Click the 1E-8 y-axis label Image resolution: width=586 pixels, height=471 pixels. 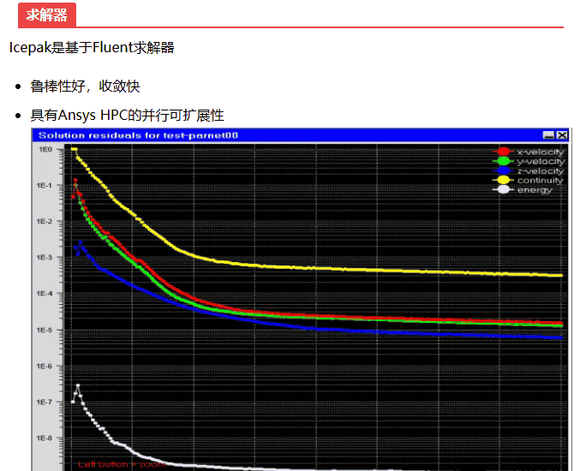pyautogui.click(x=44, y=438)
